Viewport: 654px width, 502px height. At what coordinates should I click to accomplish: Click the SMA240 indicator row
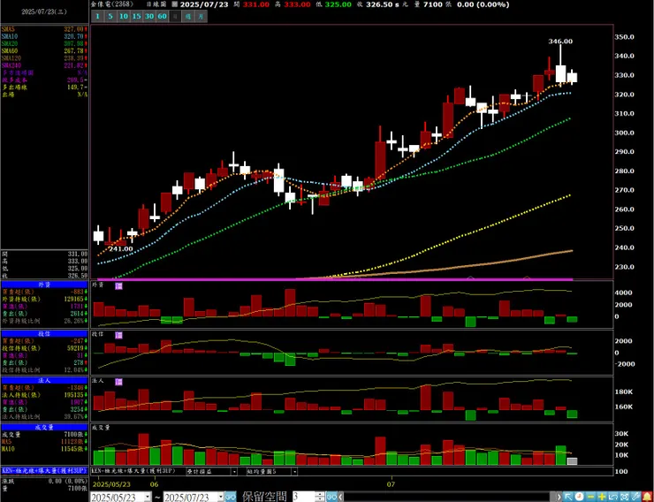[x=44, y=65]
